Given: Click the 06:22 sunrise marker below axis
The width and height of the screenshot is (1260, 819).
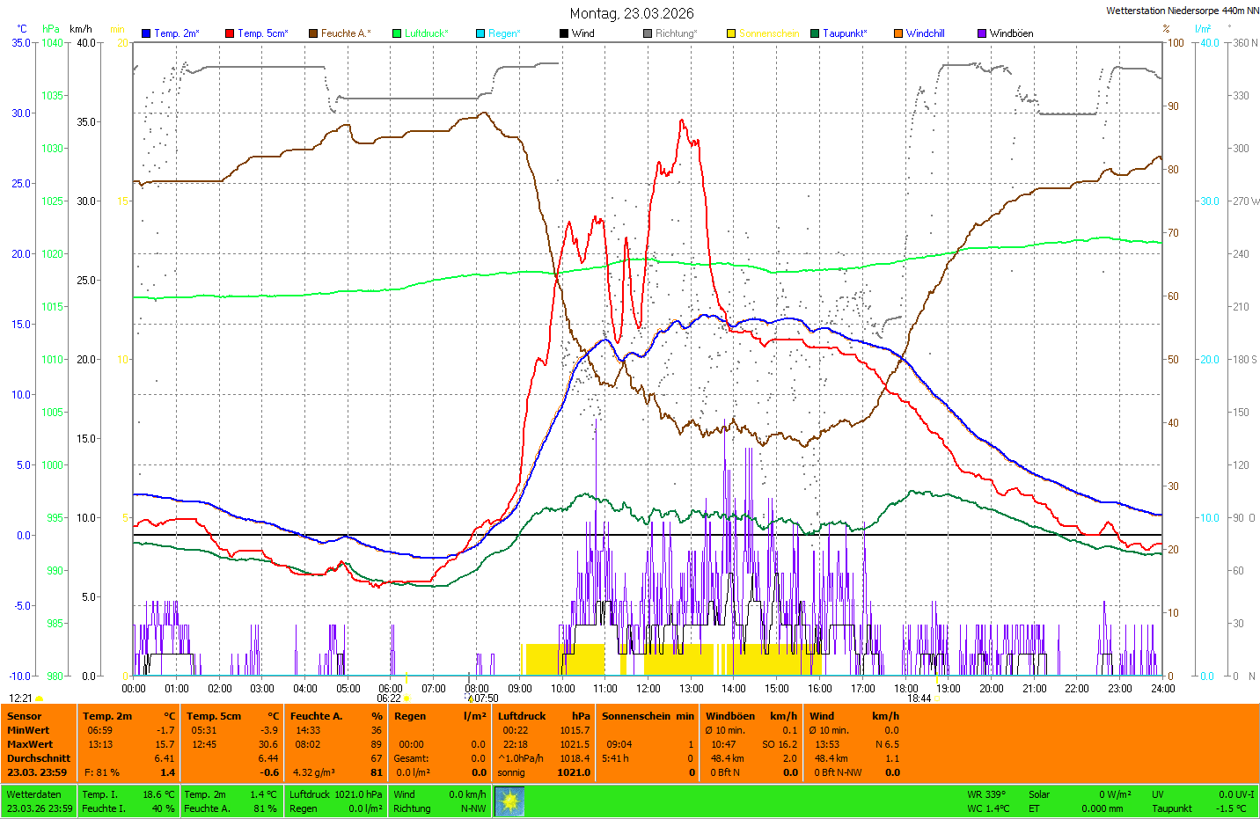Looking at the screenshot, I should (389, 698).
